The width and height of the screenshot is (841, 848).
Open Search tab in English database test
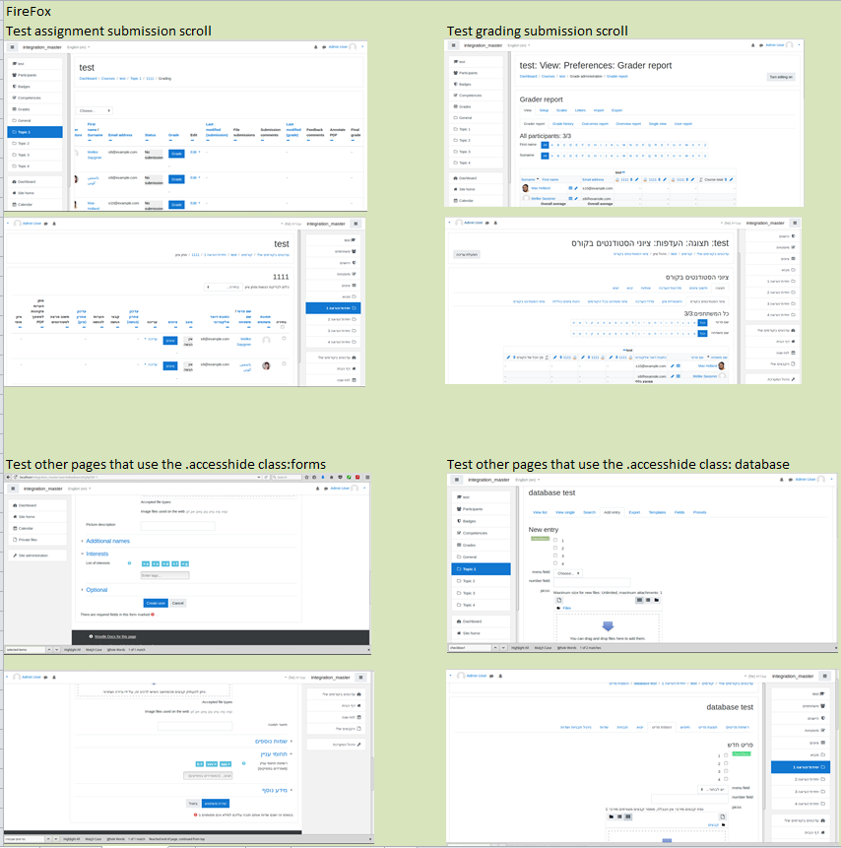click(589, 512)
